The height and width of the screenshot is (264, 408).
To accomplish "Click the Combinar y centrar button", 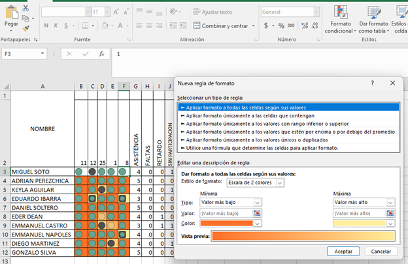I will (219, 26).
